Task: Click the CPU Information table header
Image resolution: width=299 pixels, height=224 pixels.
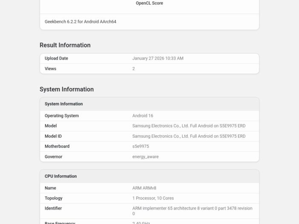Action: (x=60, y=176)
